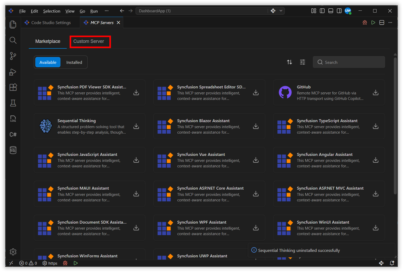403x272 pixels.
Task: Open the Source Control view
Action: (x=13, y=56)
